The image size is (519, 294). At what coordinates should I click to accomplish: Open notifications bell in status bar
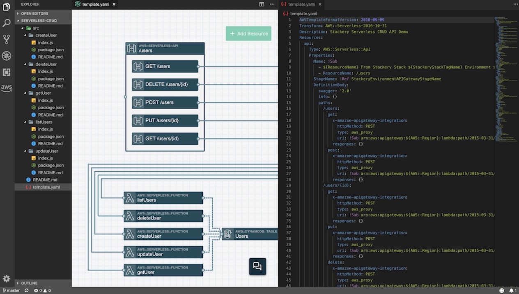pos(513,290)
